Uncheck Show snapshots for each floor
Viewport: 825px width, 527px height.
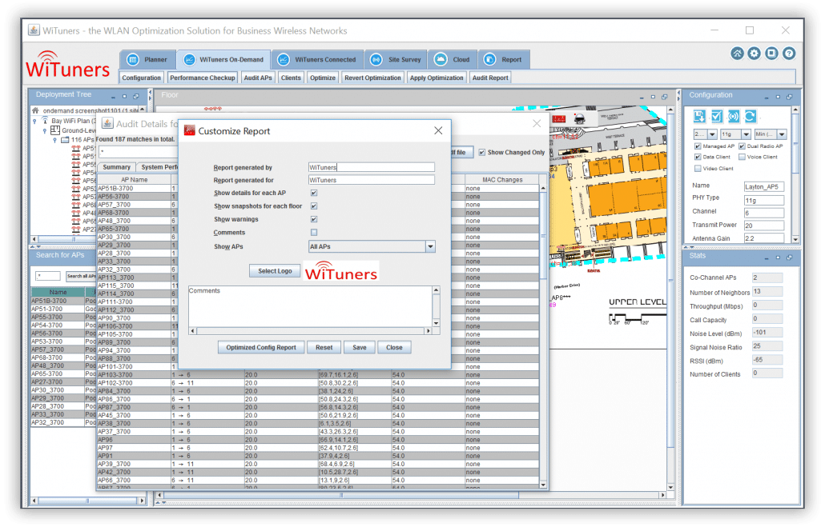pos(314,206)
